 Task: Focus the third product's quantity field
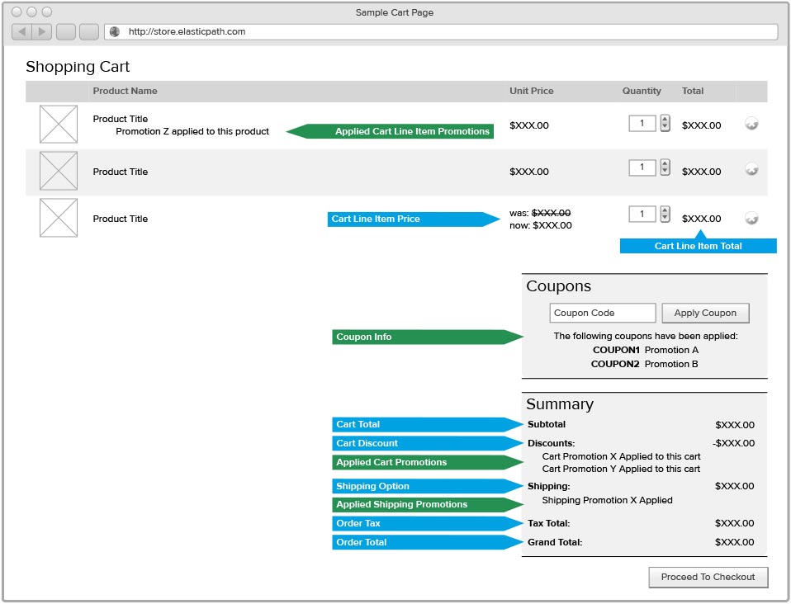pos(642,215)
